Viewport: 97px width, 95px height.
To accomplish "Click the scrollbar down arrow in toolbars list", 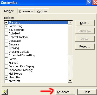I will (x=70, y=80).
